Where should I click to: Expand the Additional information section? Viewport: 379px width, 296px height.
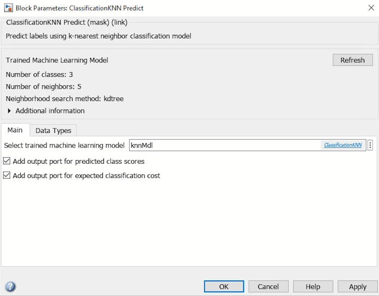pos(10,111)
